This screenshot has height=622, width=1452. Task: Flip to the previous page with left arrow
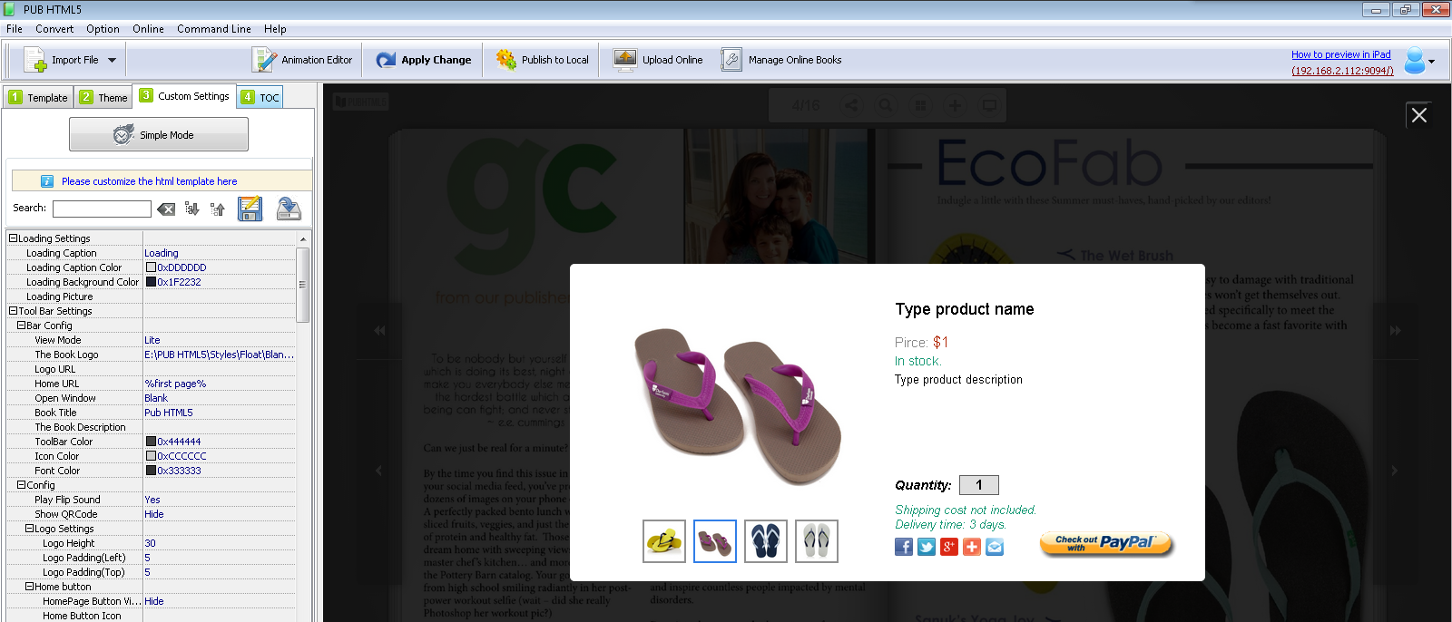(x=379, y=471)
